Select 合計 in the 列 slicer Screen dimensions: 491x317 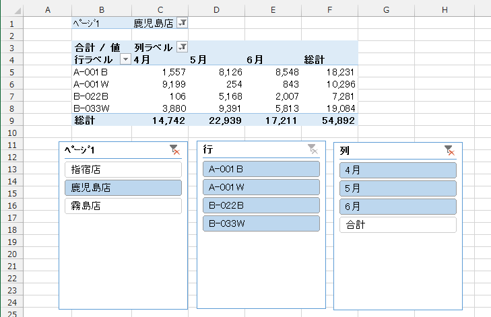point(398,224)
